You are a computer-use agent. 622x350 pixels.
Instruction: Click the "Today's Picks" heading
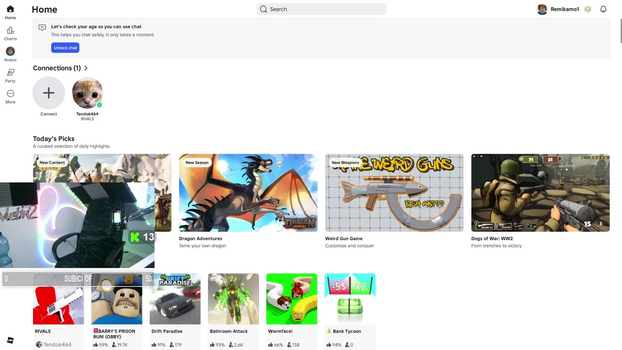(53, 139)
